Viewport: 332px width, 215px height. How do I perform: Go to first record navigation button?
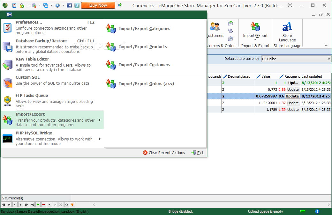(4, 205)
